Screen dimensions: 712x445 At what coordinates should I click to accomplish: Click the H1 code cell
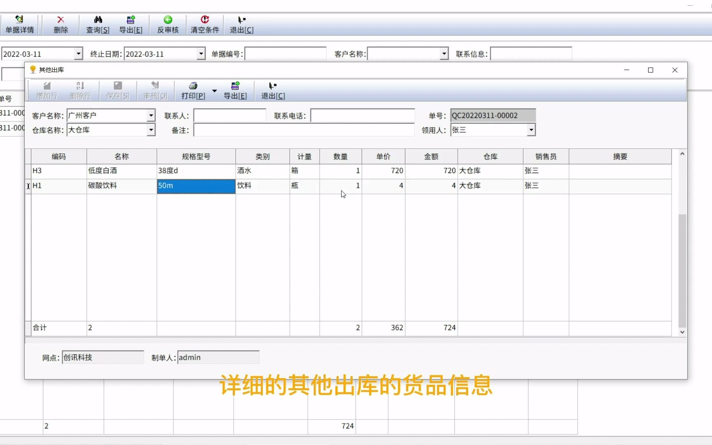(59, 186)
